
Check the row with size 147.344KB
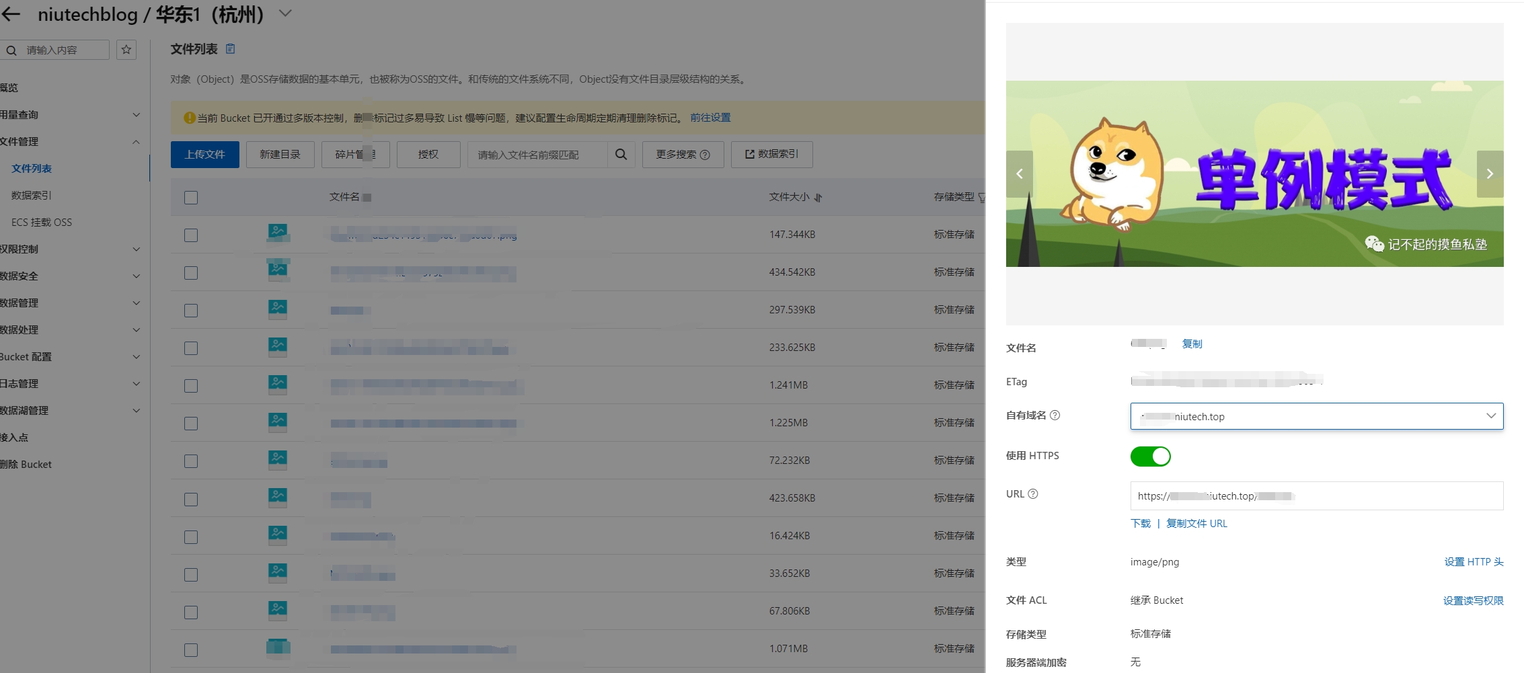191,235
